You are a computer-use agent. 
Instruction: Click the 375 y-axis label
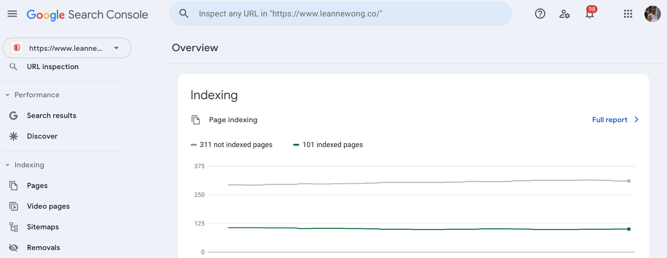click(199, 166)
